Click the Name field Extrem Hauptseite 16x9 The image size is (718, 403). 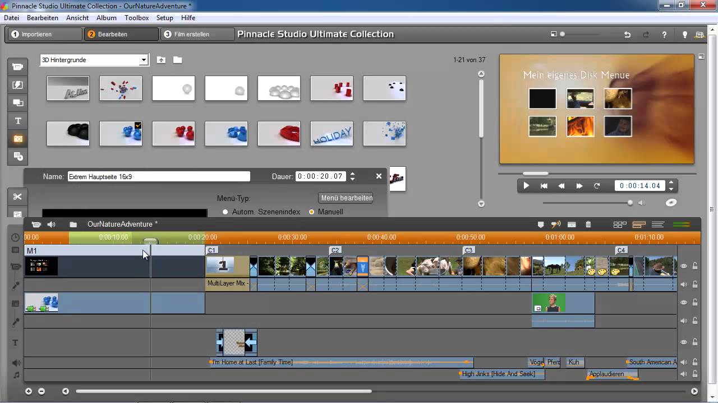159,176
